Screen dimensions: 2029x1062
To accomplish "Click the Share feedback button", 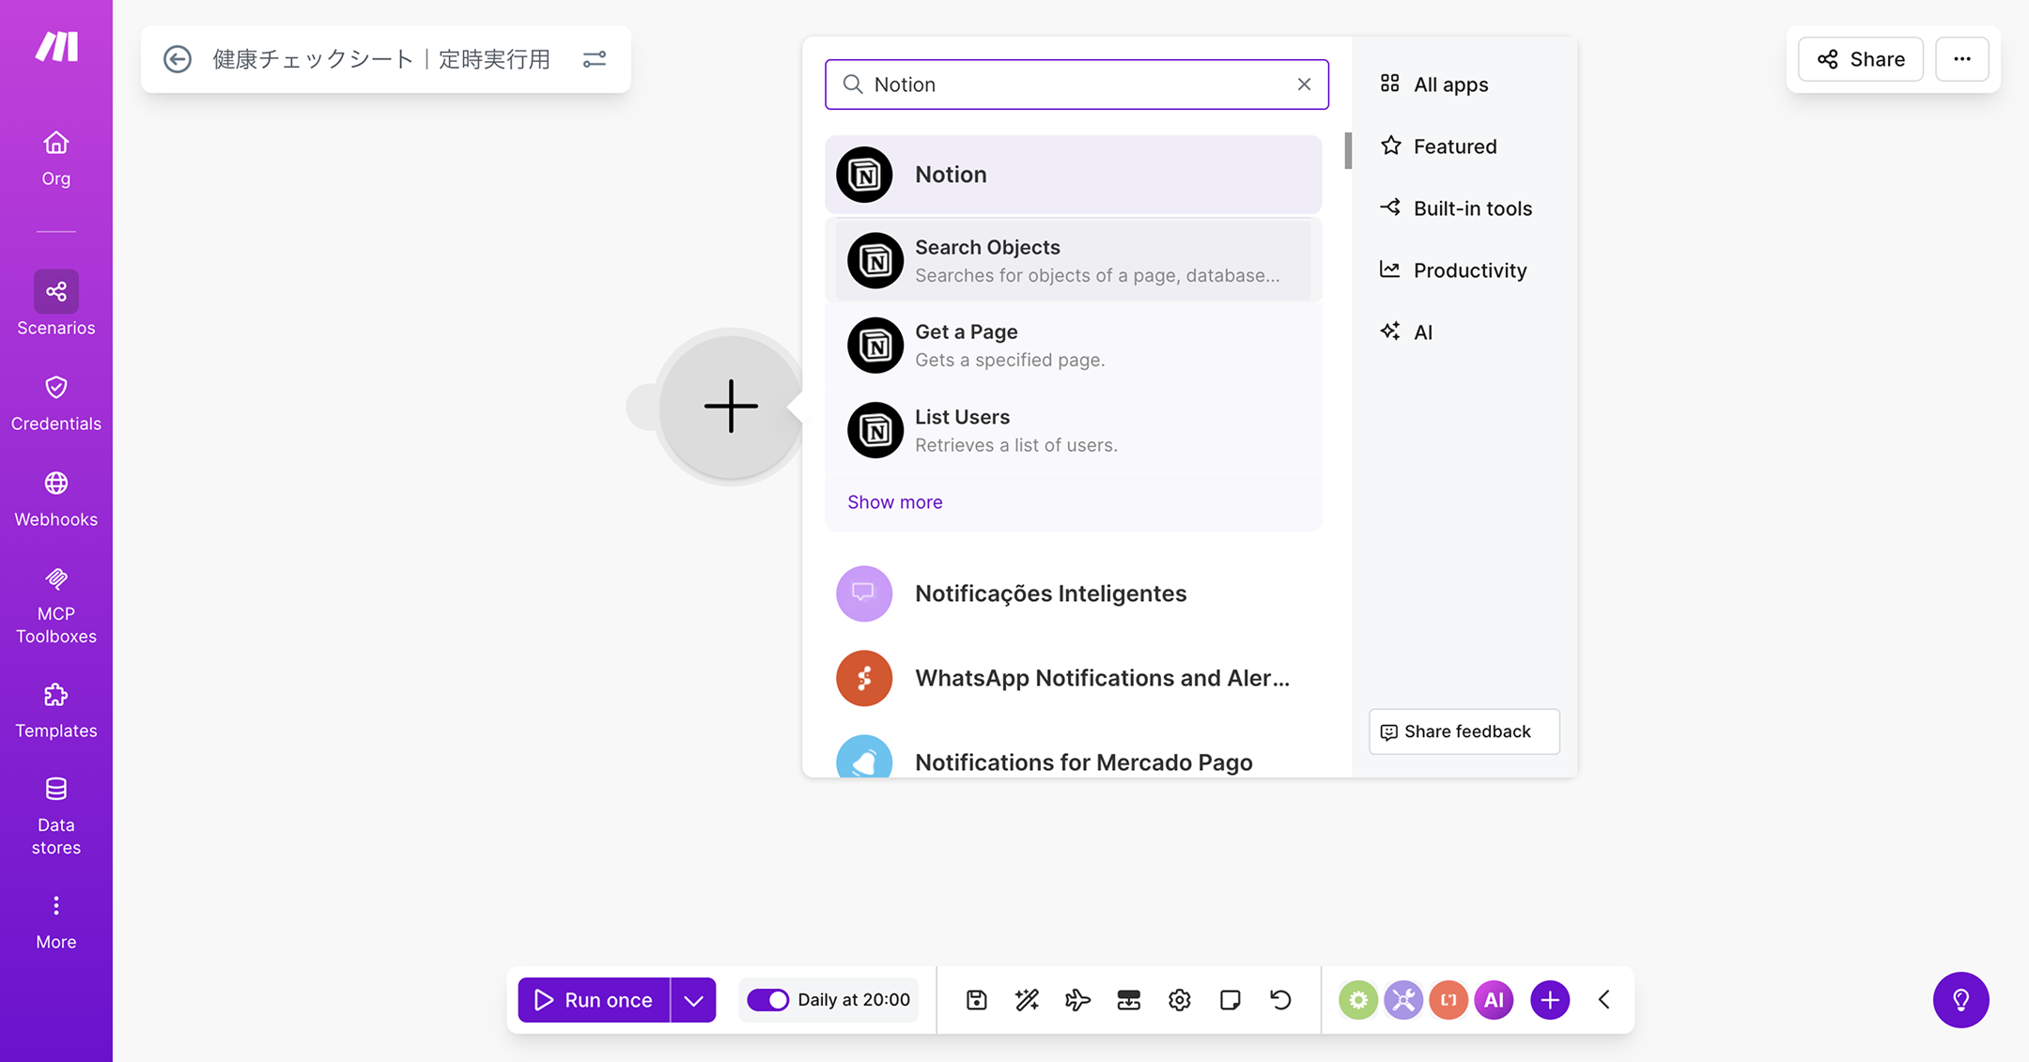I will click(1464, 731).
